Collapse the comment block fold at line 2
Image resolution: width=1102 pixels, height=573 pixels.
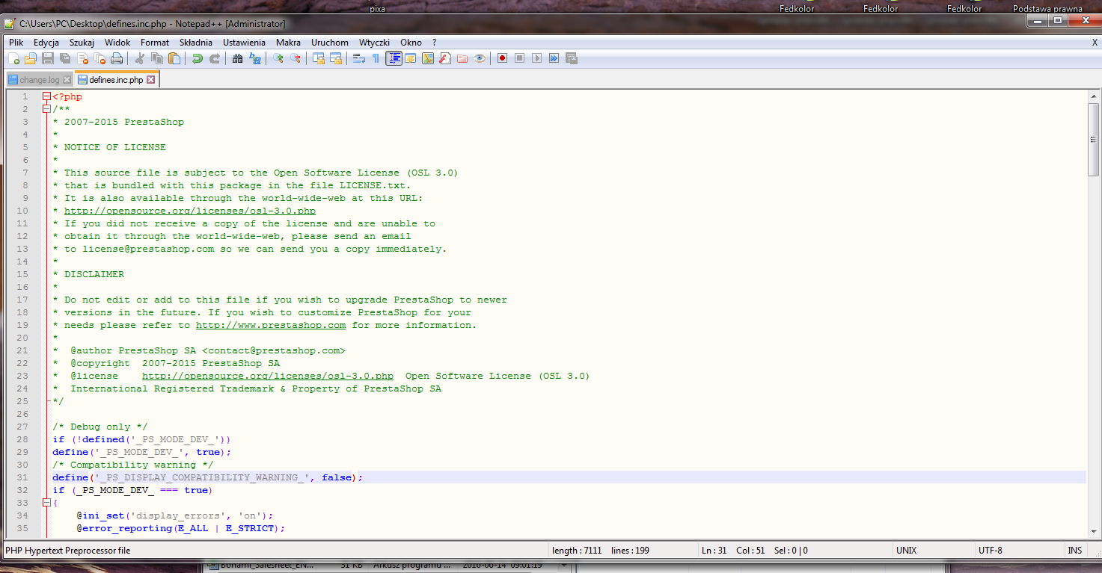pyautogui.click(x=47, y=109)
